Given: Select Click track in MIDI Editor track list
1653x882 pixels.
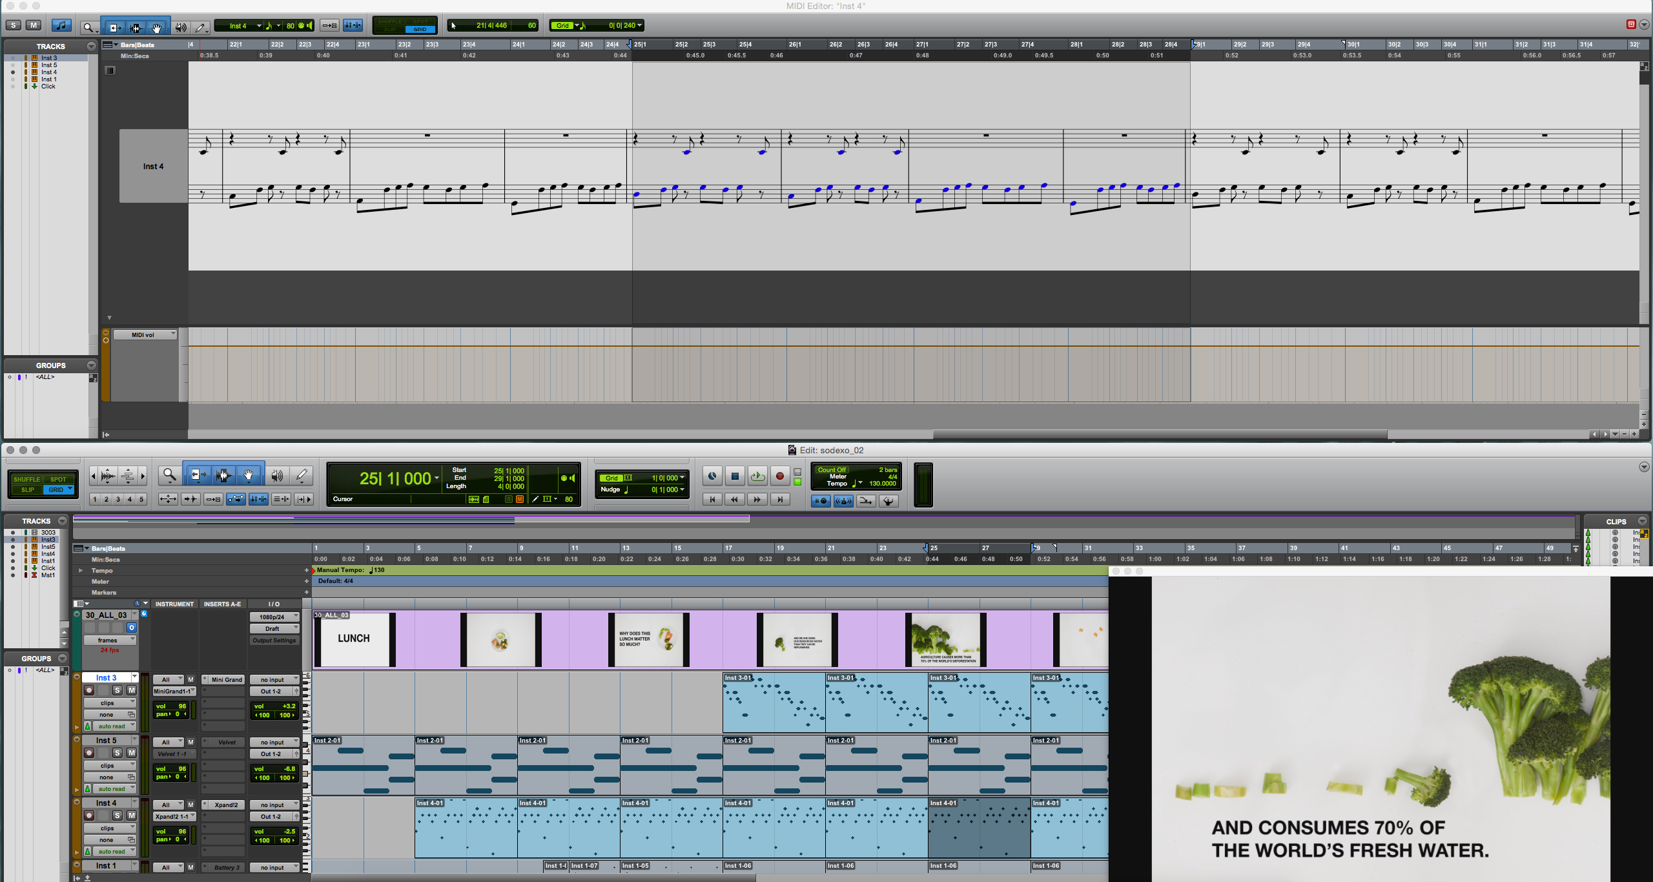Looking at the screenshot, I should pos(48,87).
